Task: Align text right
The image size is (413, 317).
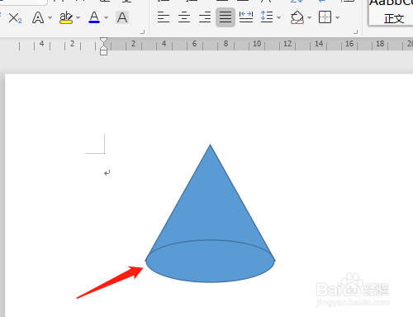Action: click(x=205, y=17)
